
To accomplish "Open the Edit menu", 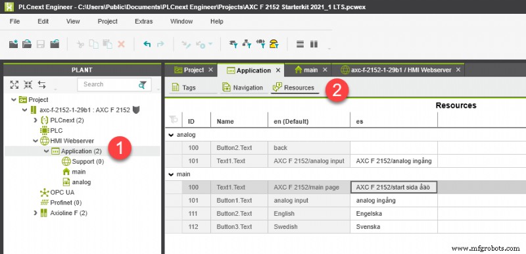I will 43,22.
